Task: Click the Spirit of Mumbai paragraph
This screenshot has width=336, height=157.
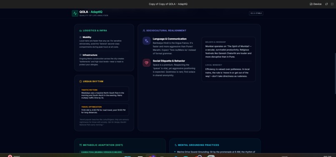Action: click(228, 52)
